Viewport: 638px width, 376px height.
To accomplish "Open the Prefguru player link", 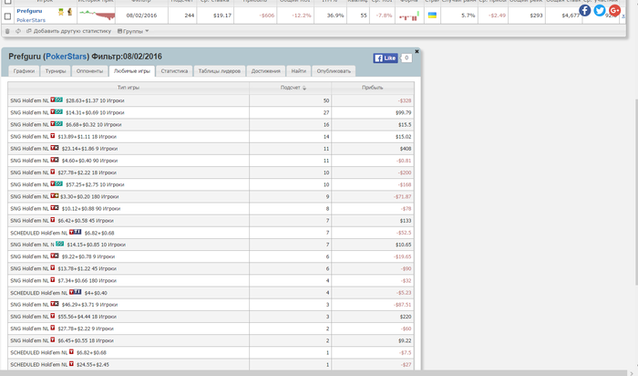I will pos(29,11).
